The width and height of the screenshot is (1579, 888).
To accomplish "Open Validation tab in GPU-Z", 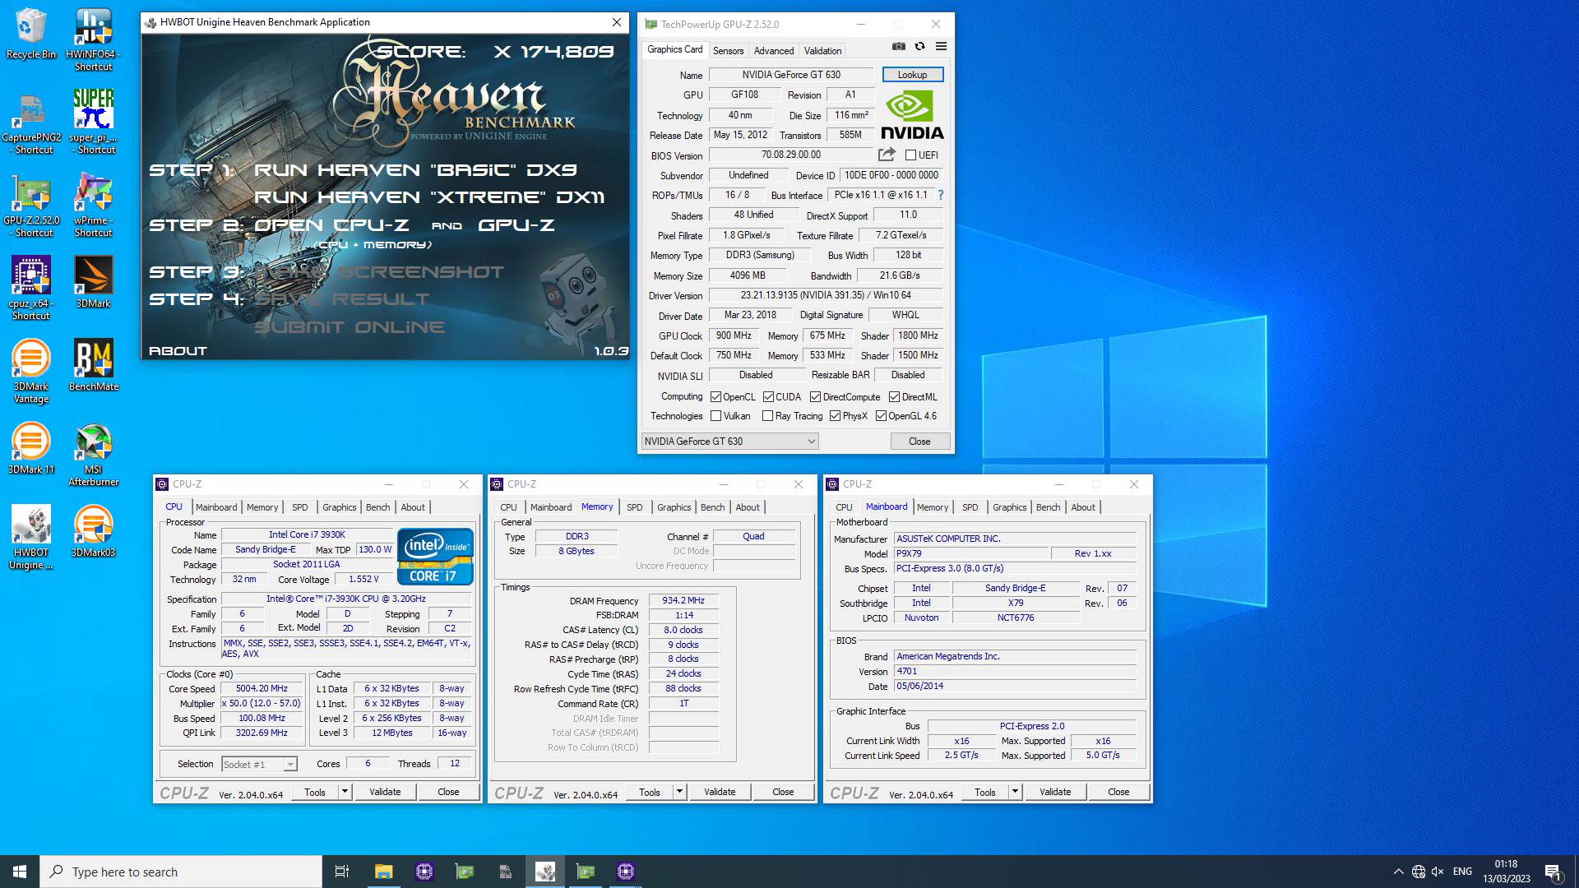I will coord(822,50).
